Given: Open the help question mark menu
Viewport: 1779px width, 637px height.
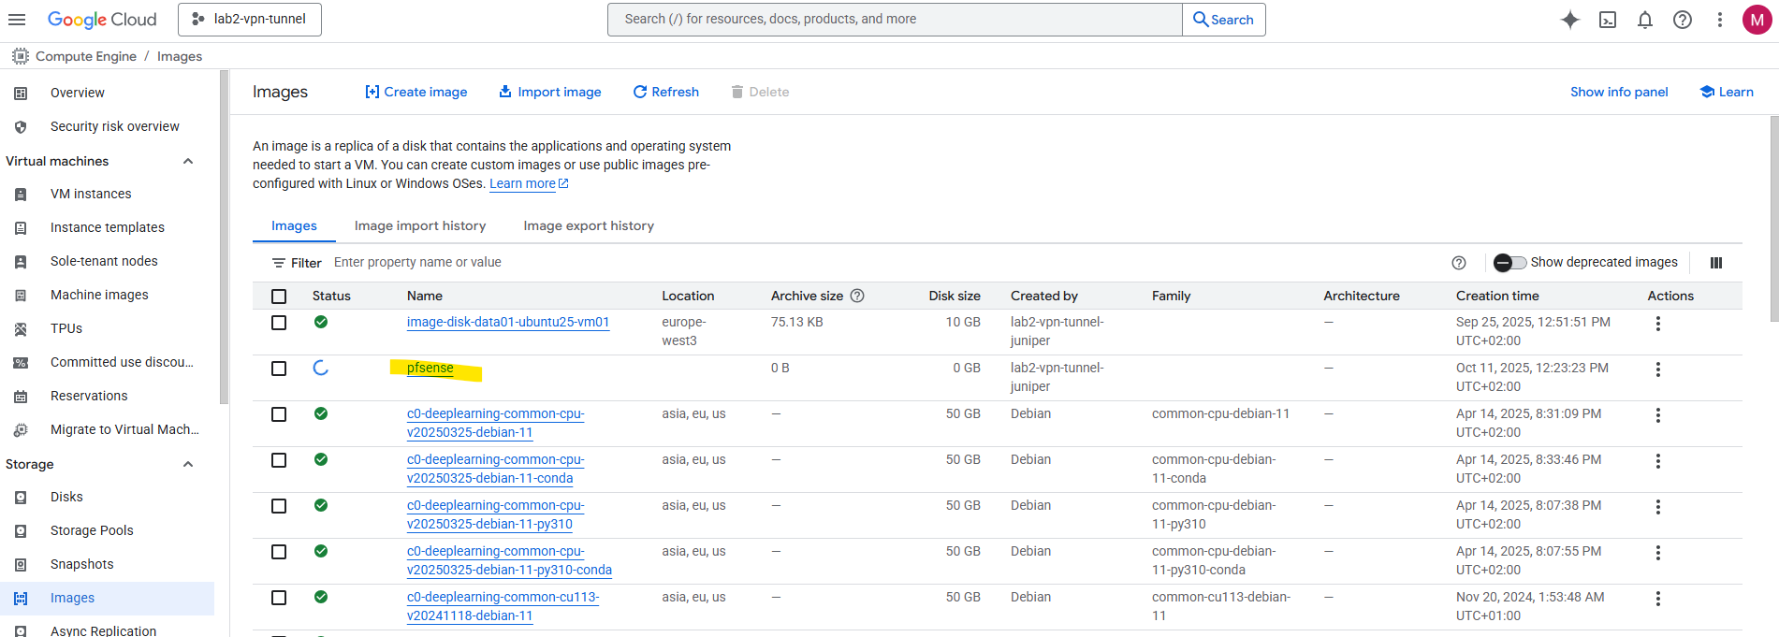Looking at the screenshot, I should pos(1682,20).
